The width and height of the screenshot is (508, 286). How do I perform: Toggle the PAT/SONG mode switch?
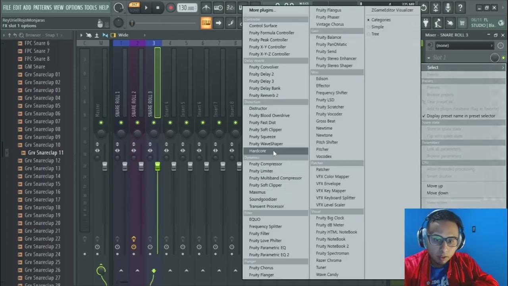134,8
